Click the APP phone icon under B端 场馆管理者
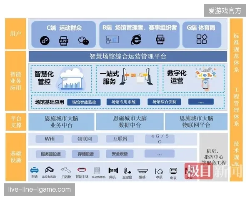This screenshot has width=250, height=200. 160,40
